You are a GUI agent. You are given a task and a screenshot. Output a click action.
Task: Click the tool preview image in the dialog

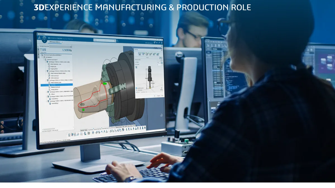(150, 77)
